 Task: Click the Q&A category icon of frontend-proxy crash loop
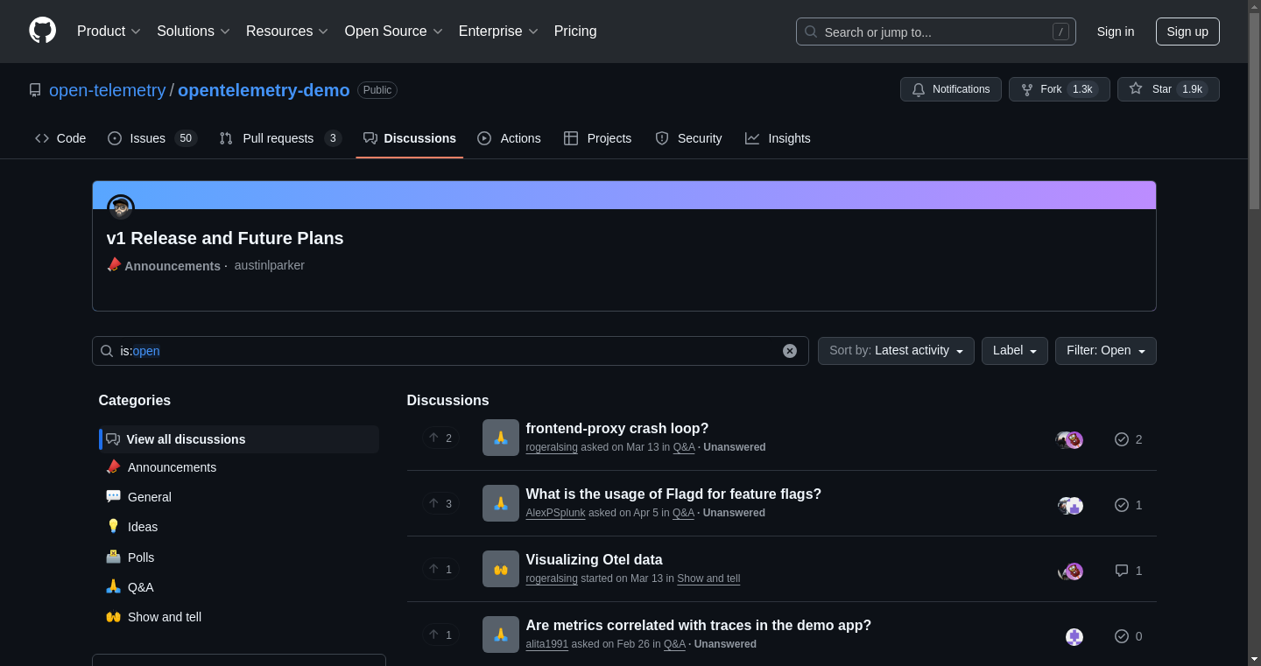click(501, 438)
